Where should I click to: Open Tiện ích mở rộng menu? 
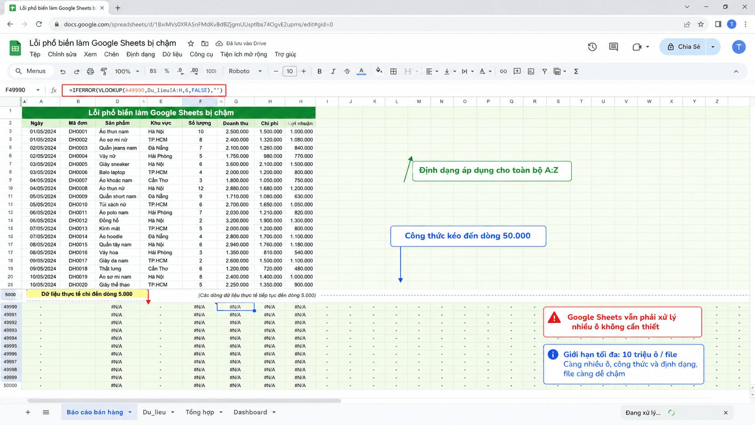pyautogui.click(x=244, y=54)
